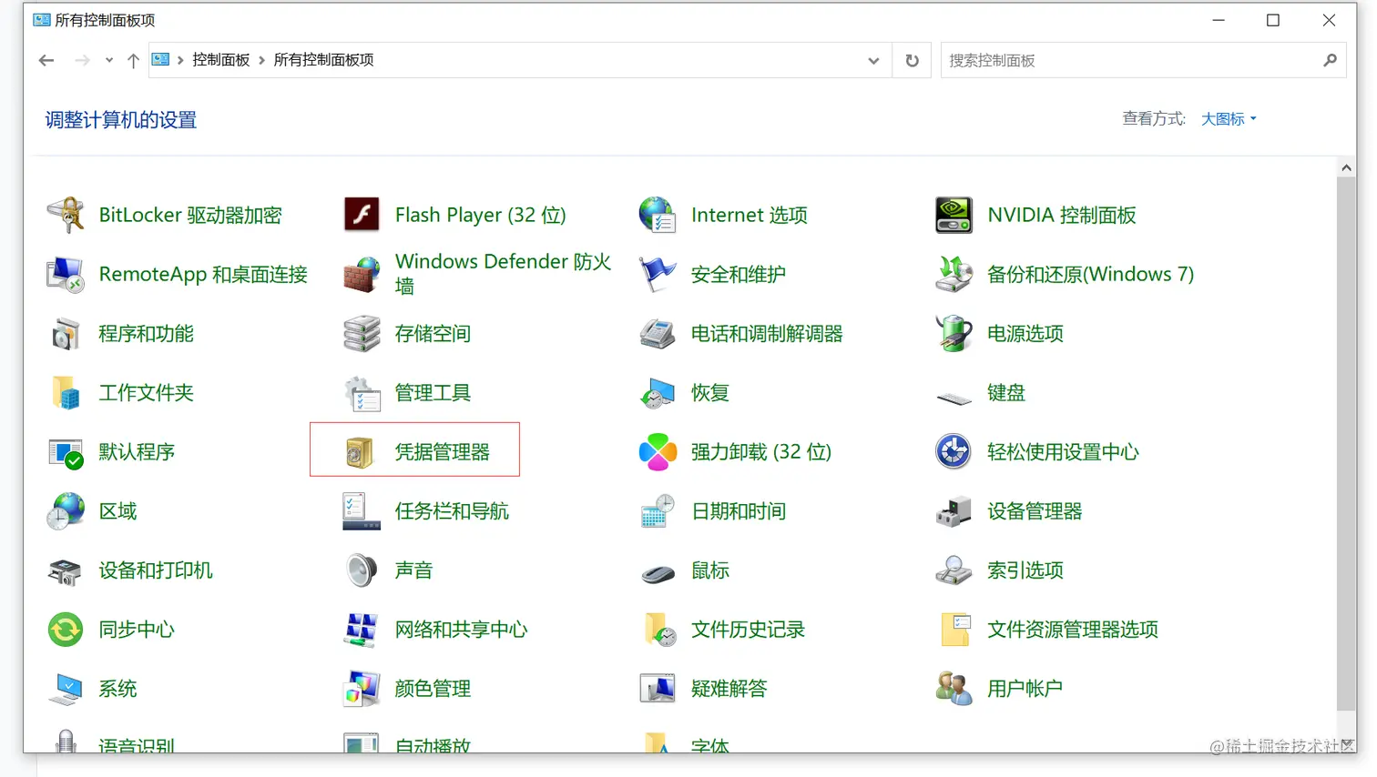Open the 设备和打印机 link
The height and width of the screenshot is (777, 1377).
pos(156,570)
